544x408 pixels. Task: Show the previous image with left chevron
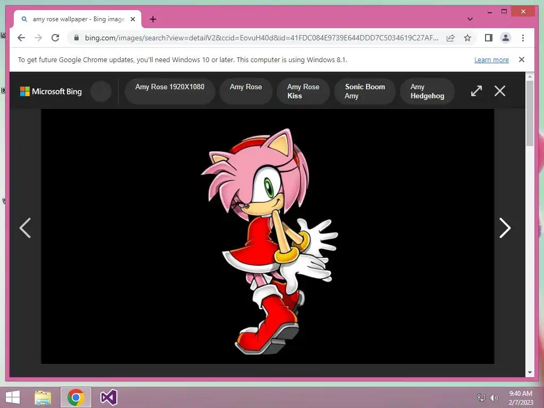pos(25,228)
